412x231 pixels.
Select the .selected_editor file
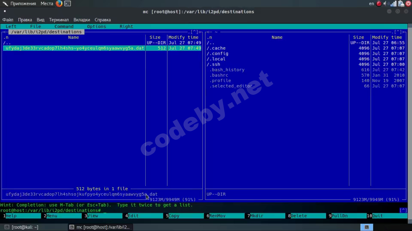[306, 86]
